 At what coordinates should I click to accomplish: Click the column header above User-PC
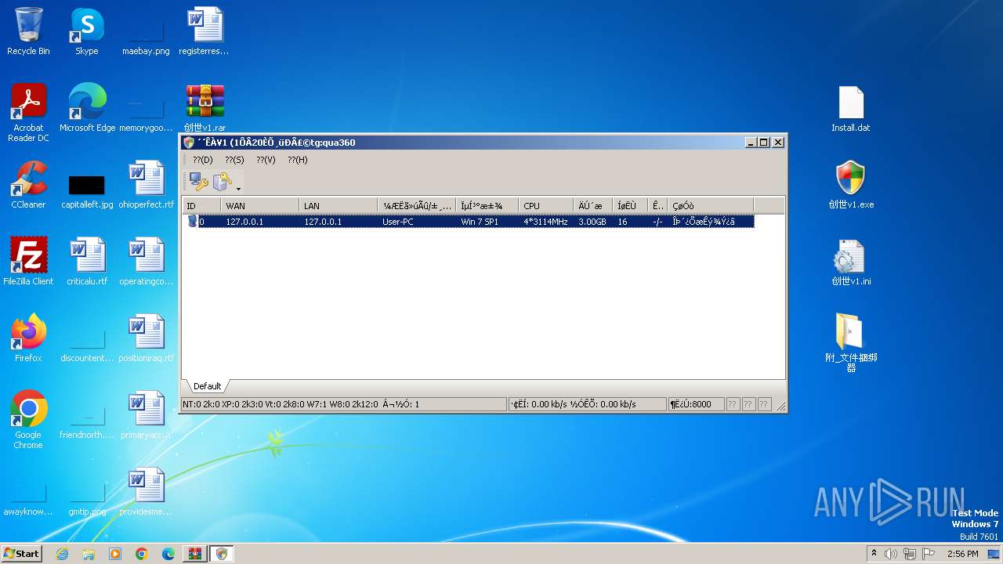(x=417, y=206)
